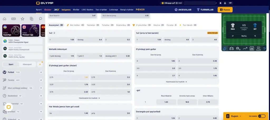Click the Kupon slip icon
The width and height of the screenshot is (270, 120).
point(228,116)
